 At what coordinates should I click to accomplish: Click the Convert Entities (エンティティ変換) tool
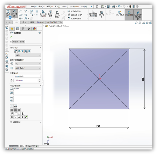tap(51, 14)
